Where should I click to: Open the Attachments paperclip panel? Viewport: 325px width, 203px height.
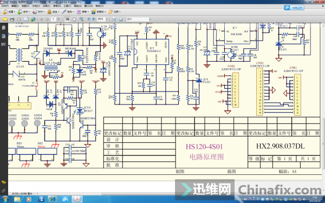coord(4,191)
